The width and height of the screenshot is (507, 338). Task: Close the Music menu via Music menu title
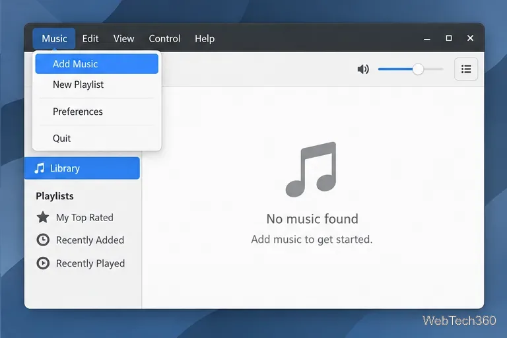point(54,39)
